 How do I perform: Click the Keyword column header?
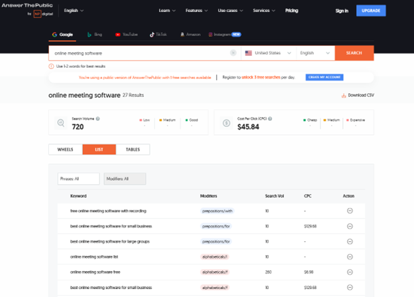[x=78, y=196]
